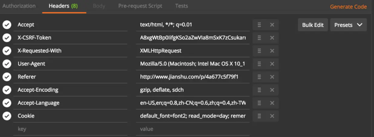The height and width of the screenshot is (137, 374).
Task: Click the drag handle for User-Agent row
Action: pyautogui.click(x=259, y=64)
